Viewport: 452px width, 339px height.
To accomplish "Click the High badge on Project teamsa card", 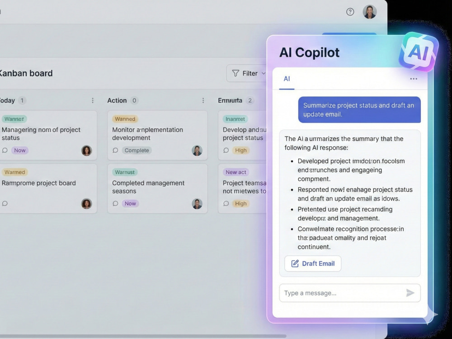I will click(x=241, y=203).
